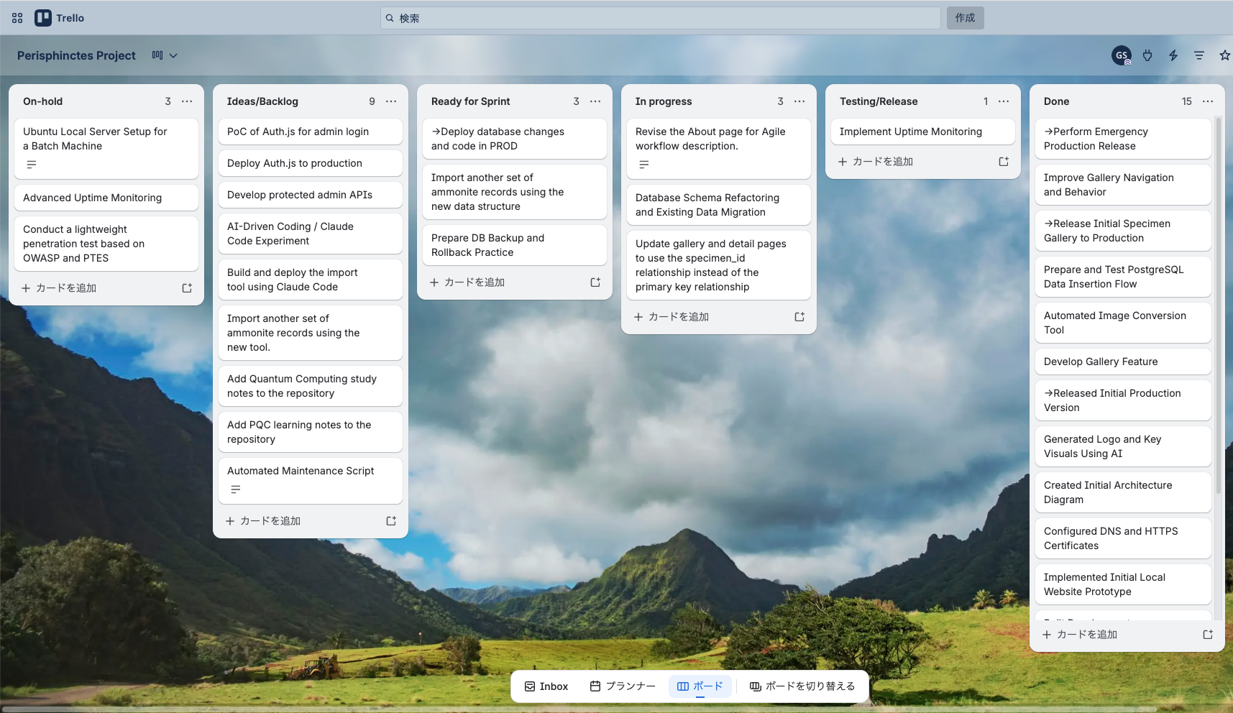Open the Build and deploy the import tool card

[x=311, y=280]
